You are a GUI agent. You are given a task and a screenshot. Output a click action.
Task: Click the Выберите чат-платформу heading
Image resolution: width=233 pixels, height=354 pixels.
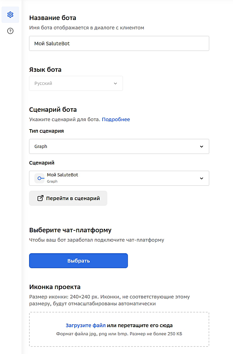(70, 230)
